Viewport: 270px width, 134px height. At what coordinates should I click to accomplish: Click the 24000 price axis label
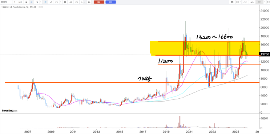tap(265, 11)
